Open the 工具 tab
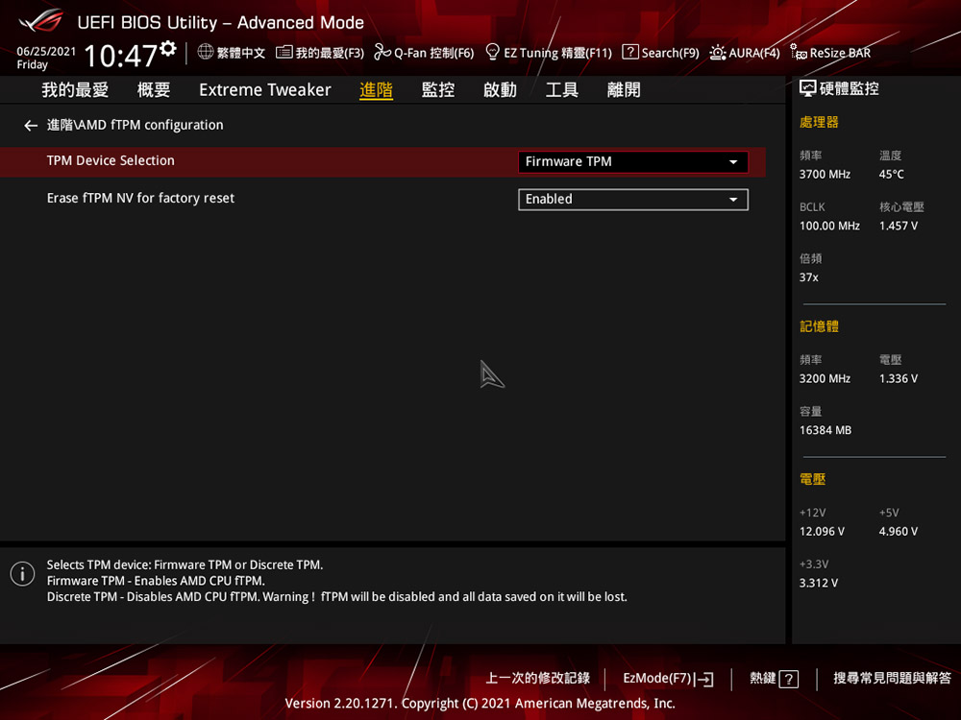The height and width of the screenshot is (720, 961). (561, 90)
